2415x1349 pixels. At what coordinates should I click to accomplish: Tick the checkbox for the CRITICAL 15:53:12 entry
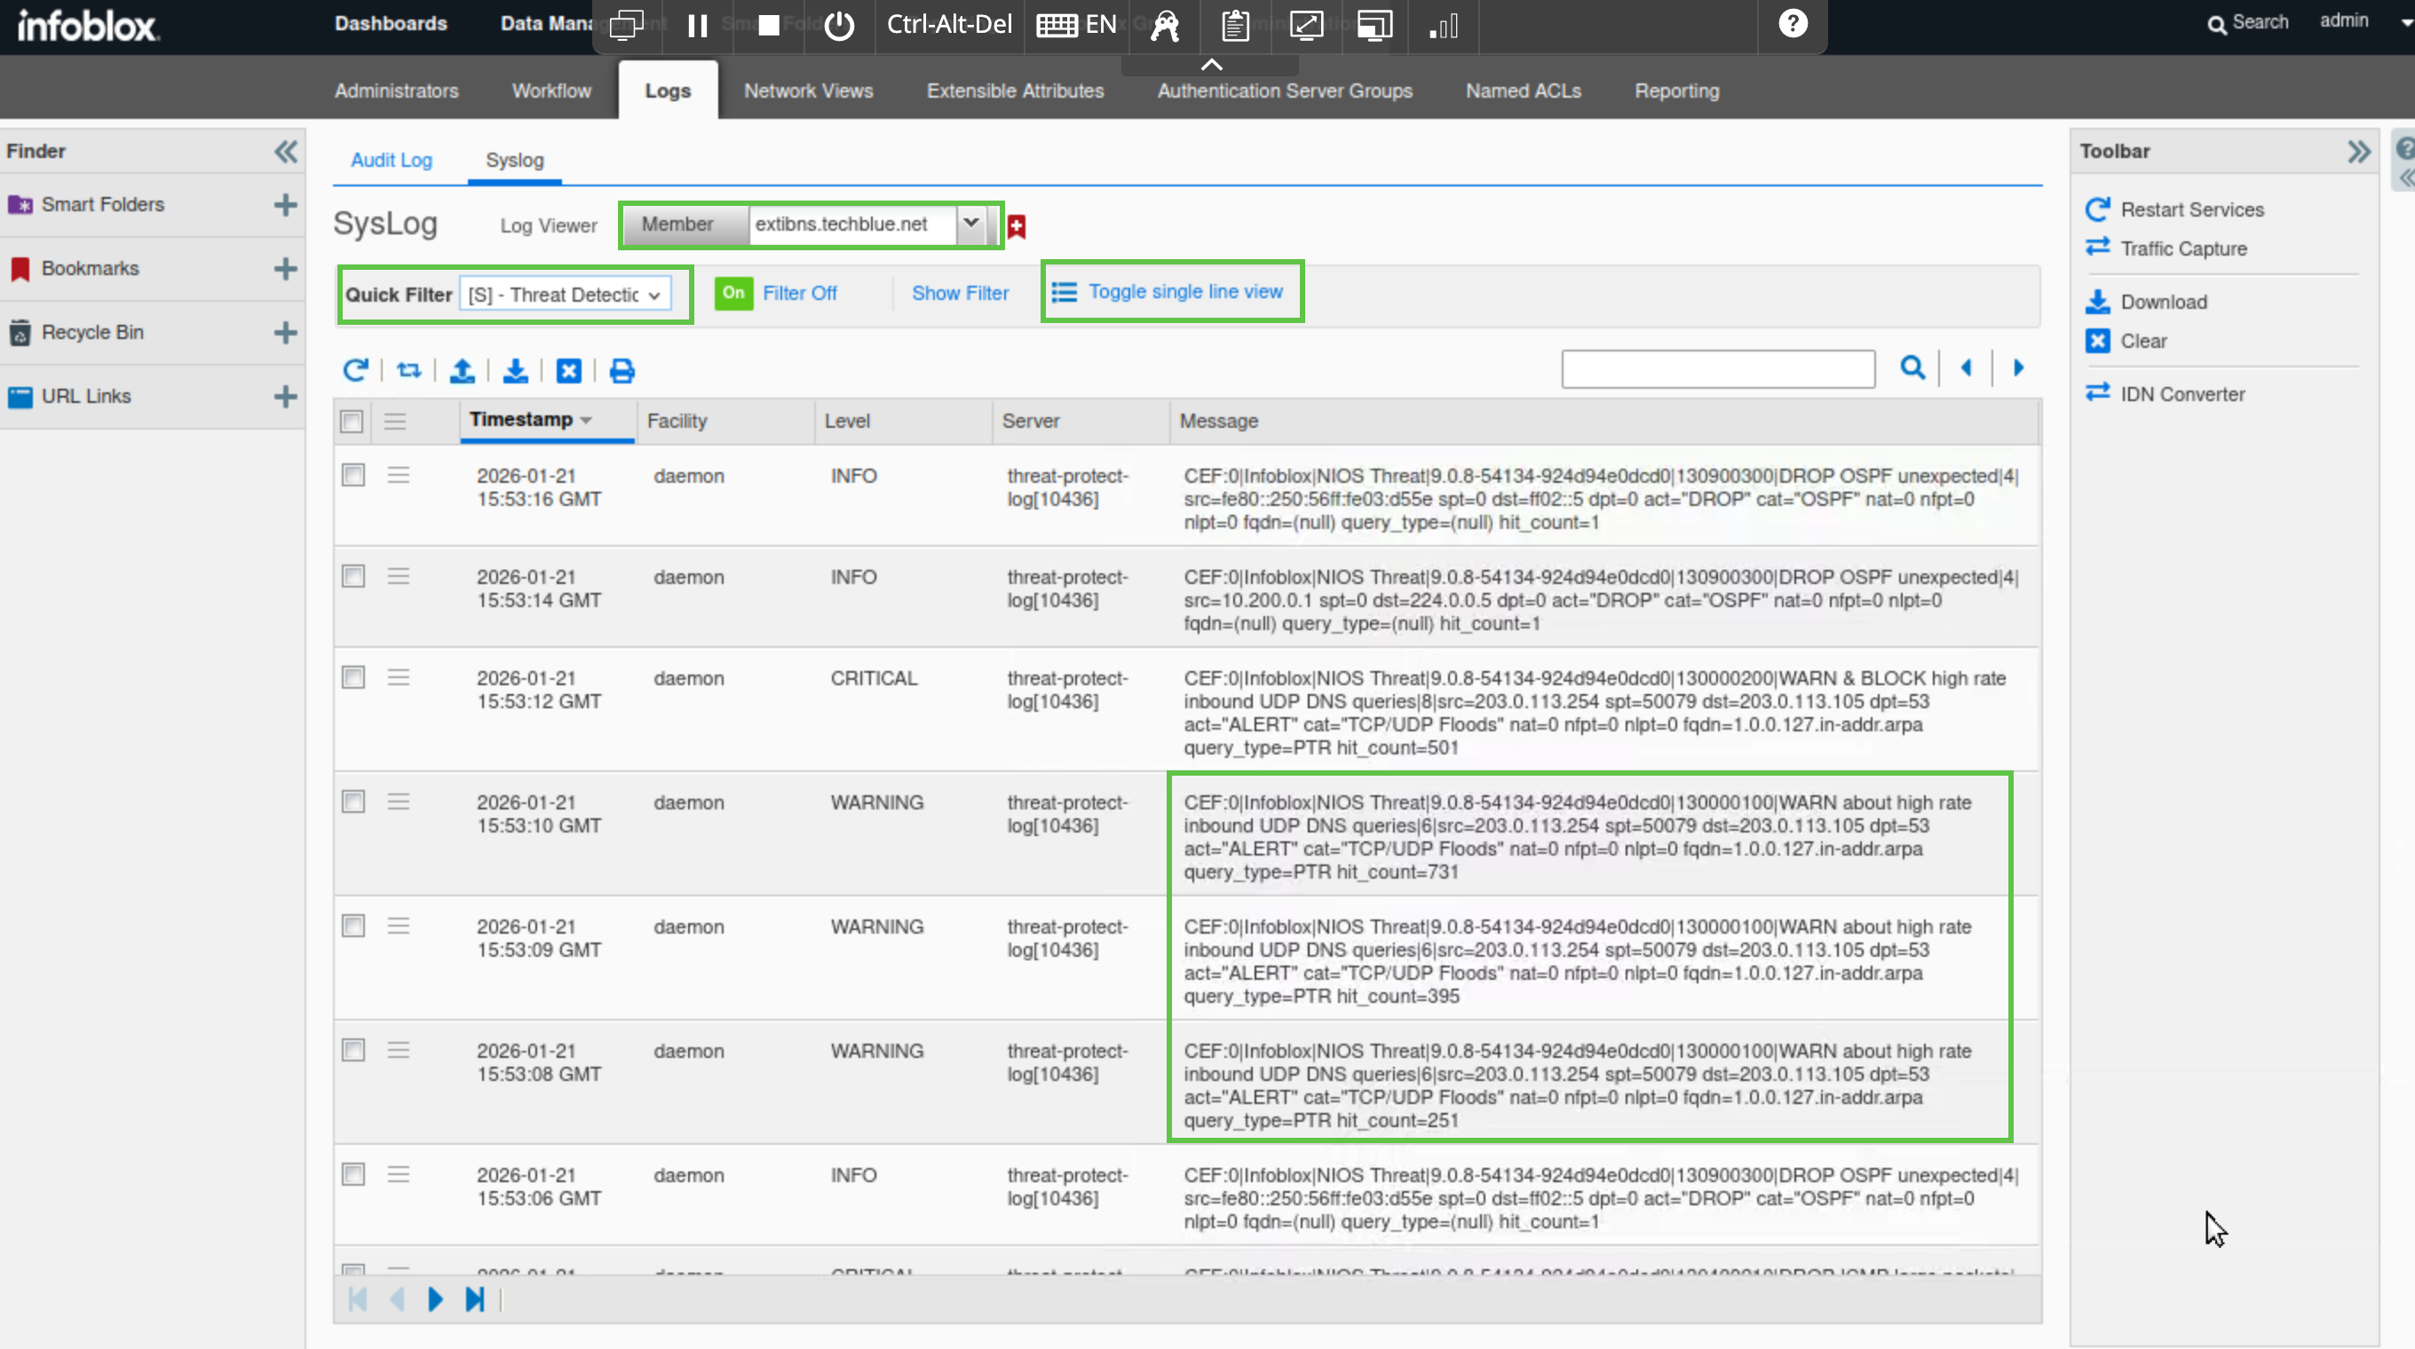pos(353,677)
